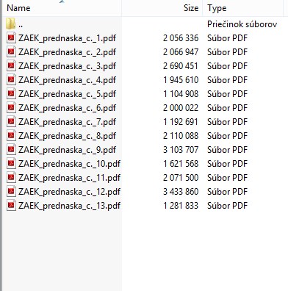Select the ZAEK_prednaska_c._5.pdf file icon
The height and width of the screenshot is (291, 288).
11,93
